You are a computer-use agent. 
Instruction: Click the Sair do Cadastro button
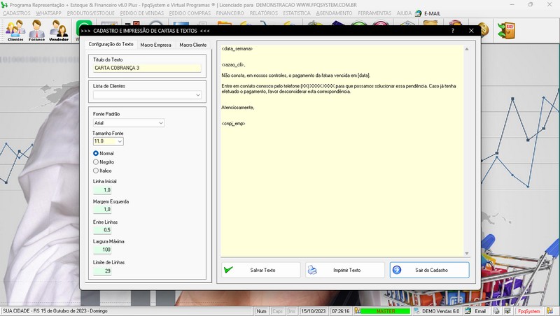[x=429, y=270]
